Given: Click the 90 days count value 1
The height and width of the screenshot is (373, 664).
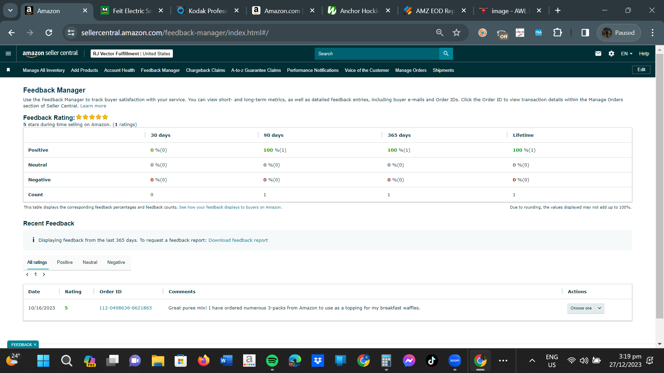Looking at the screenshot, I should (265, 195).
